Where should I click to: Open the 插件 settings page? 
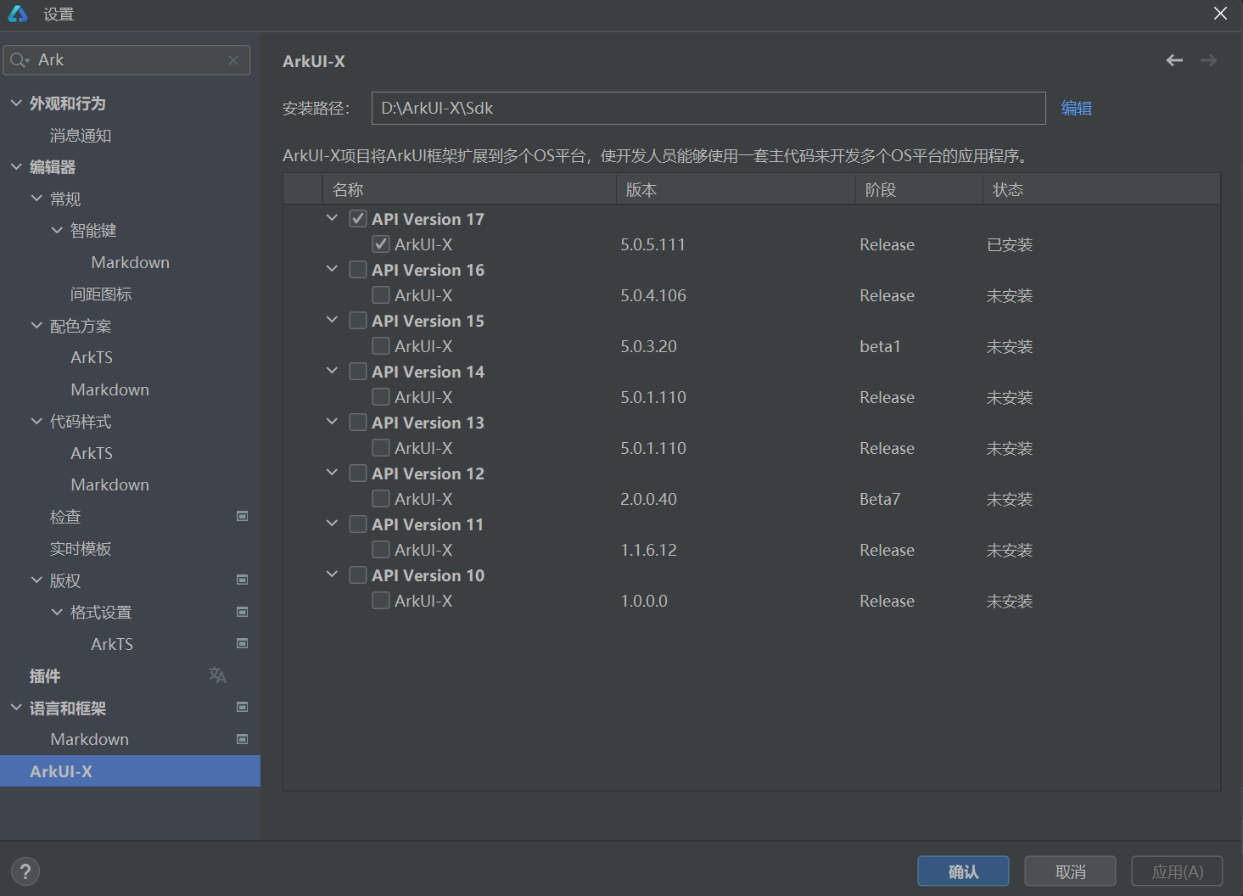[x=45, y=675]
